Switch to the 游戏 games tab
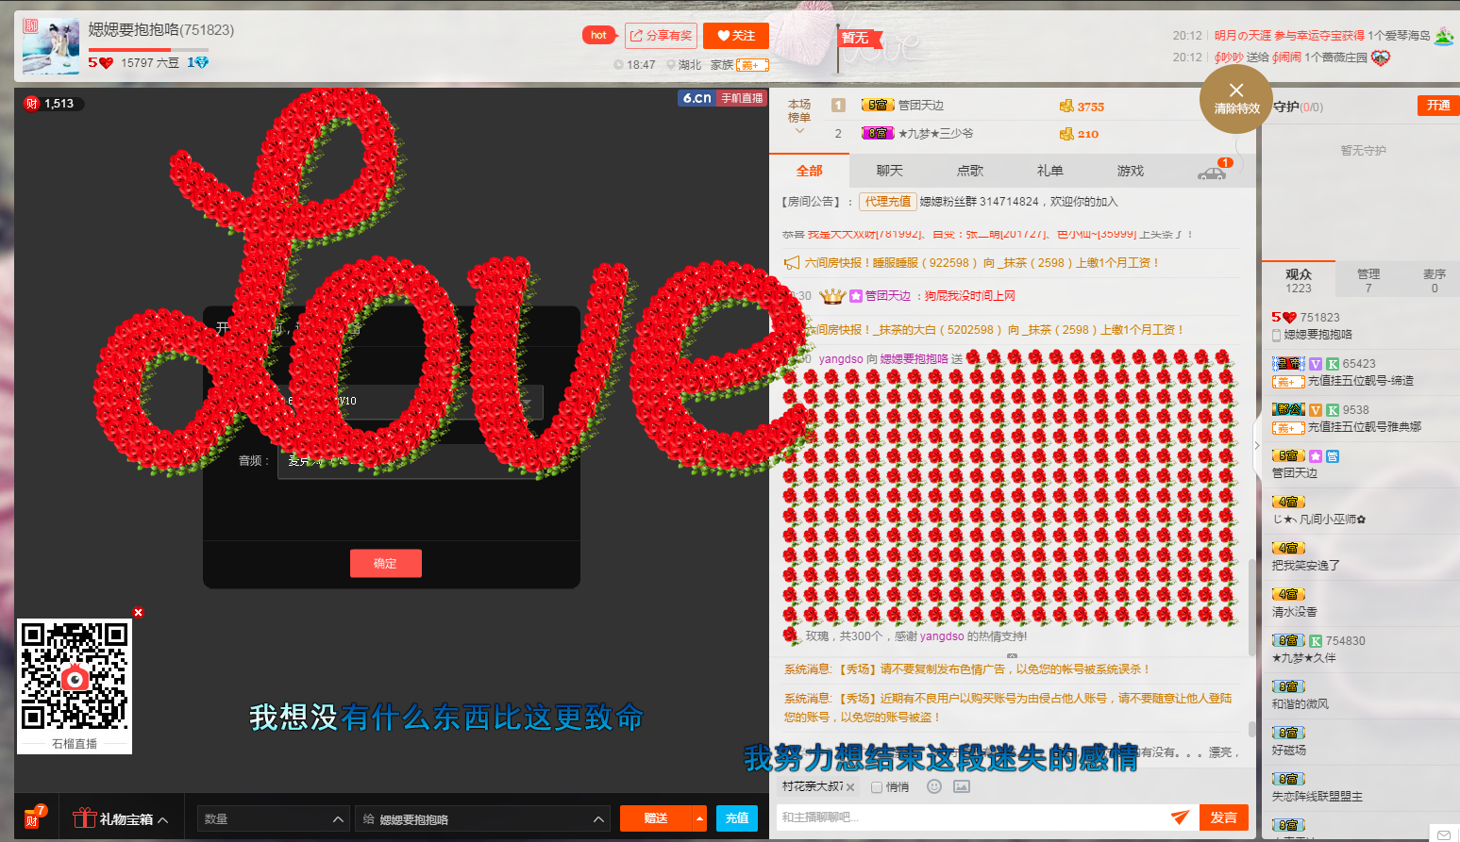Image resolution: width=1460 pixels, height=842 pixels. point(1130,171)
